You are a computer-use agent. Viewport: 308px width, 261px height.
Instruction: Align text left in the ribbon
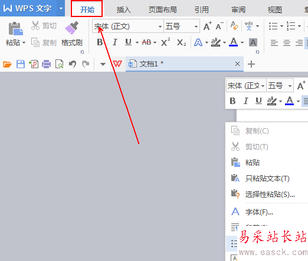pos(274,42)
